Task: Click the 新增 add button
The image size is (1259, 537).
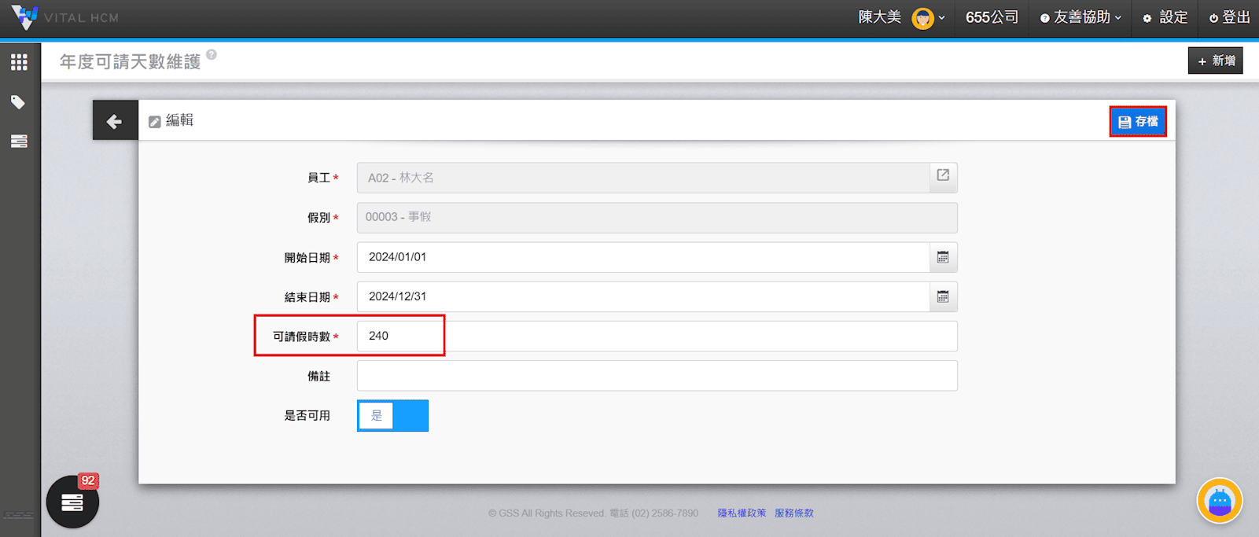Action: 1215,61
